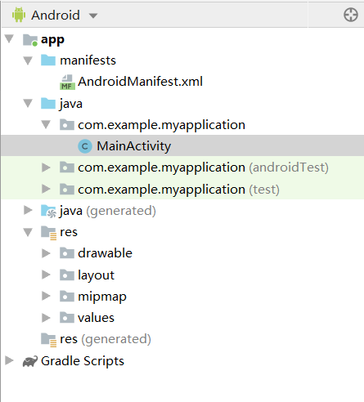364x402 pixels.
Task: Select the res folder label
Action: [x=69, y=232]
